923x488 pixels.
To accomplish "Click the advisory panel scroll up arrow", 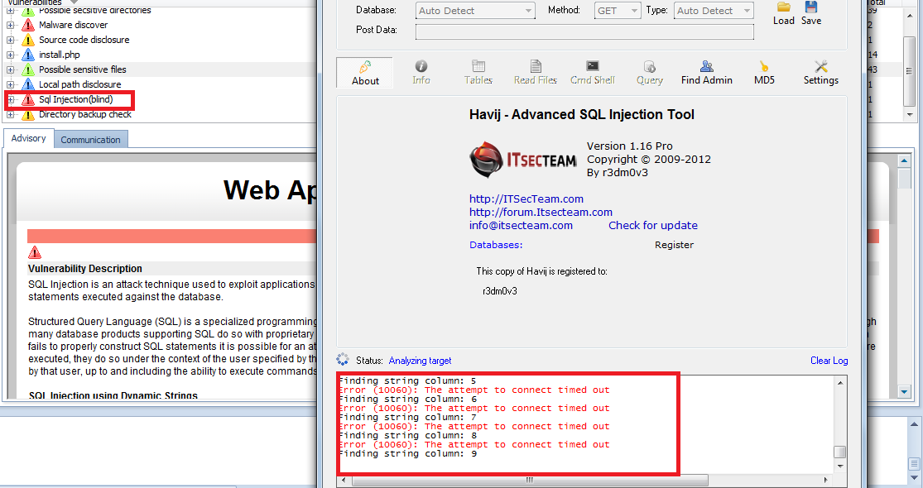I will coord(904,160).
